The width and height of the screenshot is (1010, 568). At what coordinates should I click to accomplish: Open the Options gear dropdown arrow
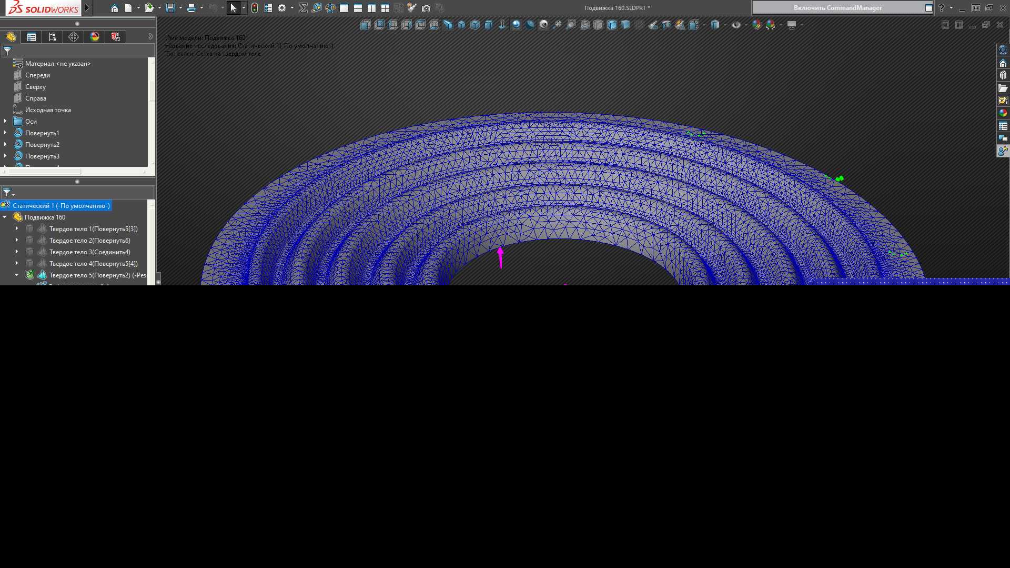292,8
